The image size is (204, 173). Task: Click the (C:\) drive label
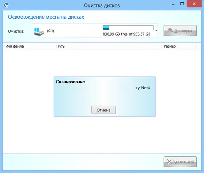click(x=50, y=31)
